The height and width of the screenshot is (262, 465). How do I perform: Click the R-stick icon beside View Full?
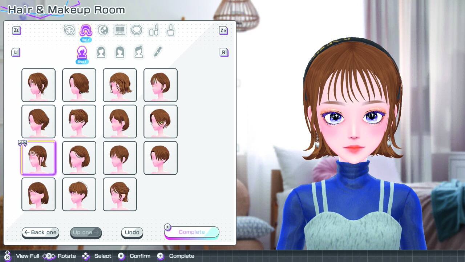click(x=8, y=255)
